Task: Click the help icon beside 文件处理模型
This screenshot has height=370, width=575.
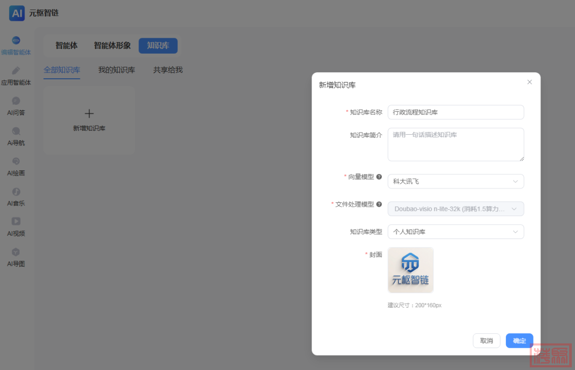Action: 379,204
